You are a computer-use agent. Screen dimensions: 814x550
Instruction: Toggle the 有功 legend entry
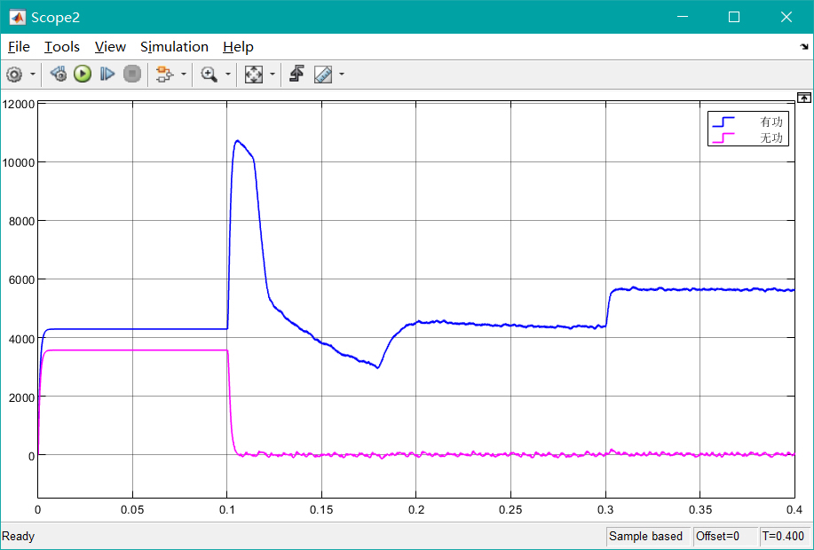(x=747, y=122)
